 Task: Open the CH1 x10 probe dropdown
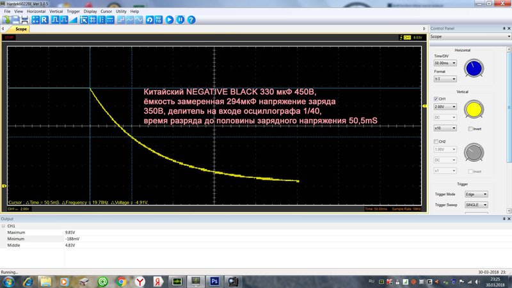point(445,128)
